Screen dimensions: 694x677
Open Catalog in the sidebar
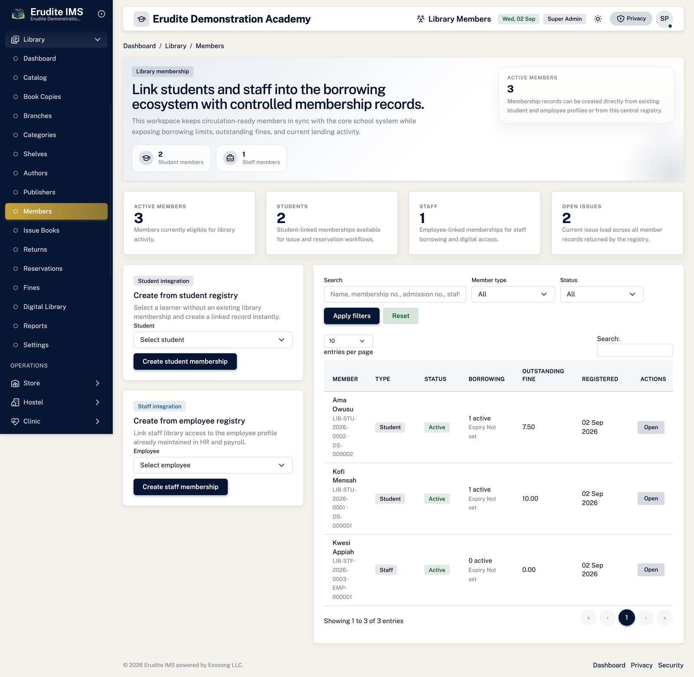(x=56, y=78)
